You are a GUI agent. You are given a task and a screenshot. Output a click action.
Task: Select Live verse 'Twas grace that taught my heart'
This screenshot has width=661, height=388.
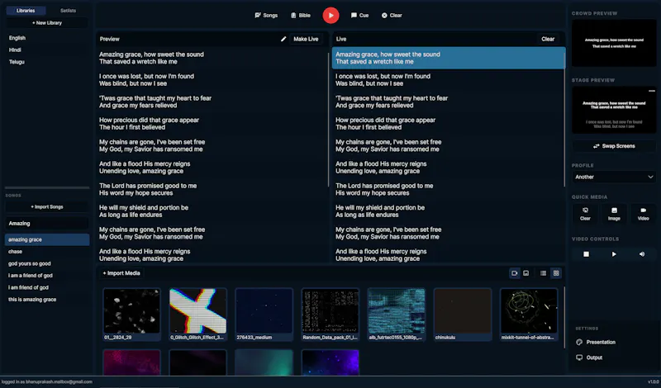click(449, 102)
